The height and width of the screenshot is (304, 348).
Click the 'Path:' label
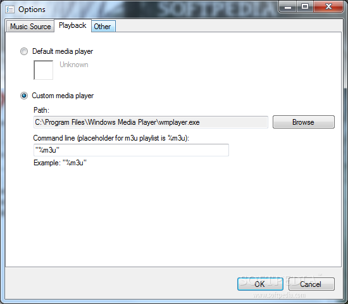click(42, 110)
